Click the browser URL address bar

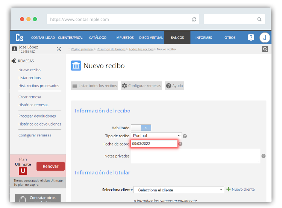pyautogui.click(x=123, y=19)
